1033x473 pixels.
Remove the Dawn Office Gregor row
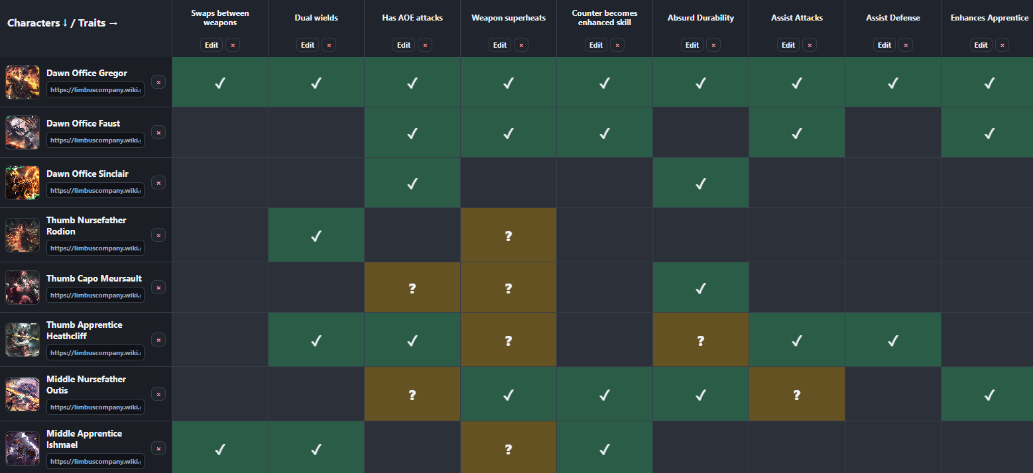158,81
